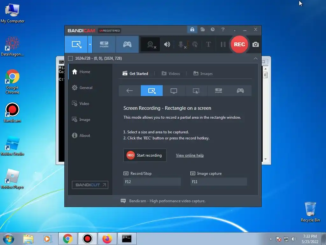Click scrollbar down arrow in command prompt window

pyautogui.click(x=265, y=159)
